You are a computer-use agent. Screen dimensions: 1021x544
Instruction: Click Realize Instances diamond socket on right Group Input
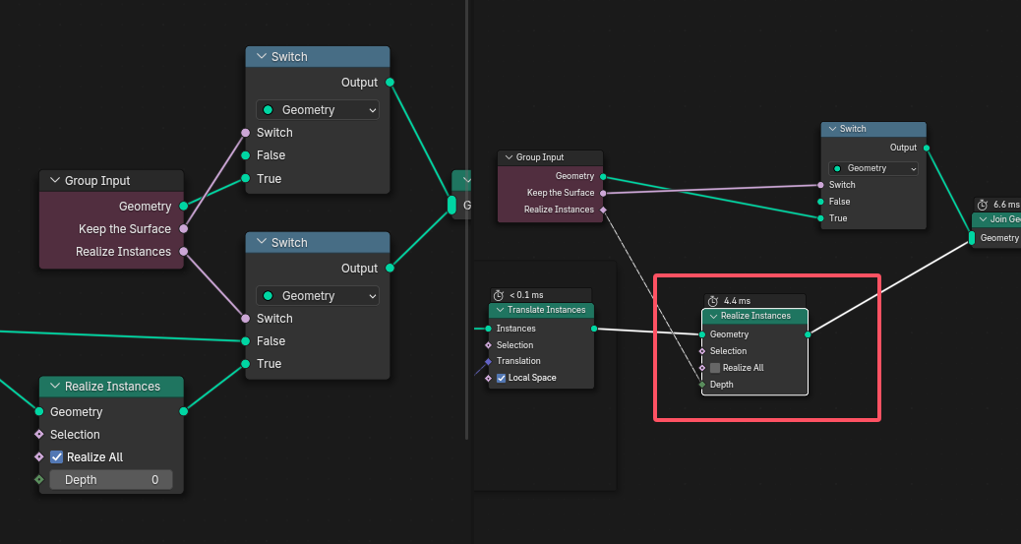point(603,210)
